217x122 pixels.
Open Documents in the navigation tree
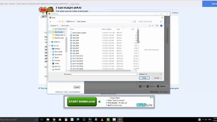[x=58, y=52]
